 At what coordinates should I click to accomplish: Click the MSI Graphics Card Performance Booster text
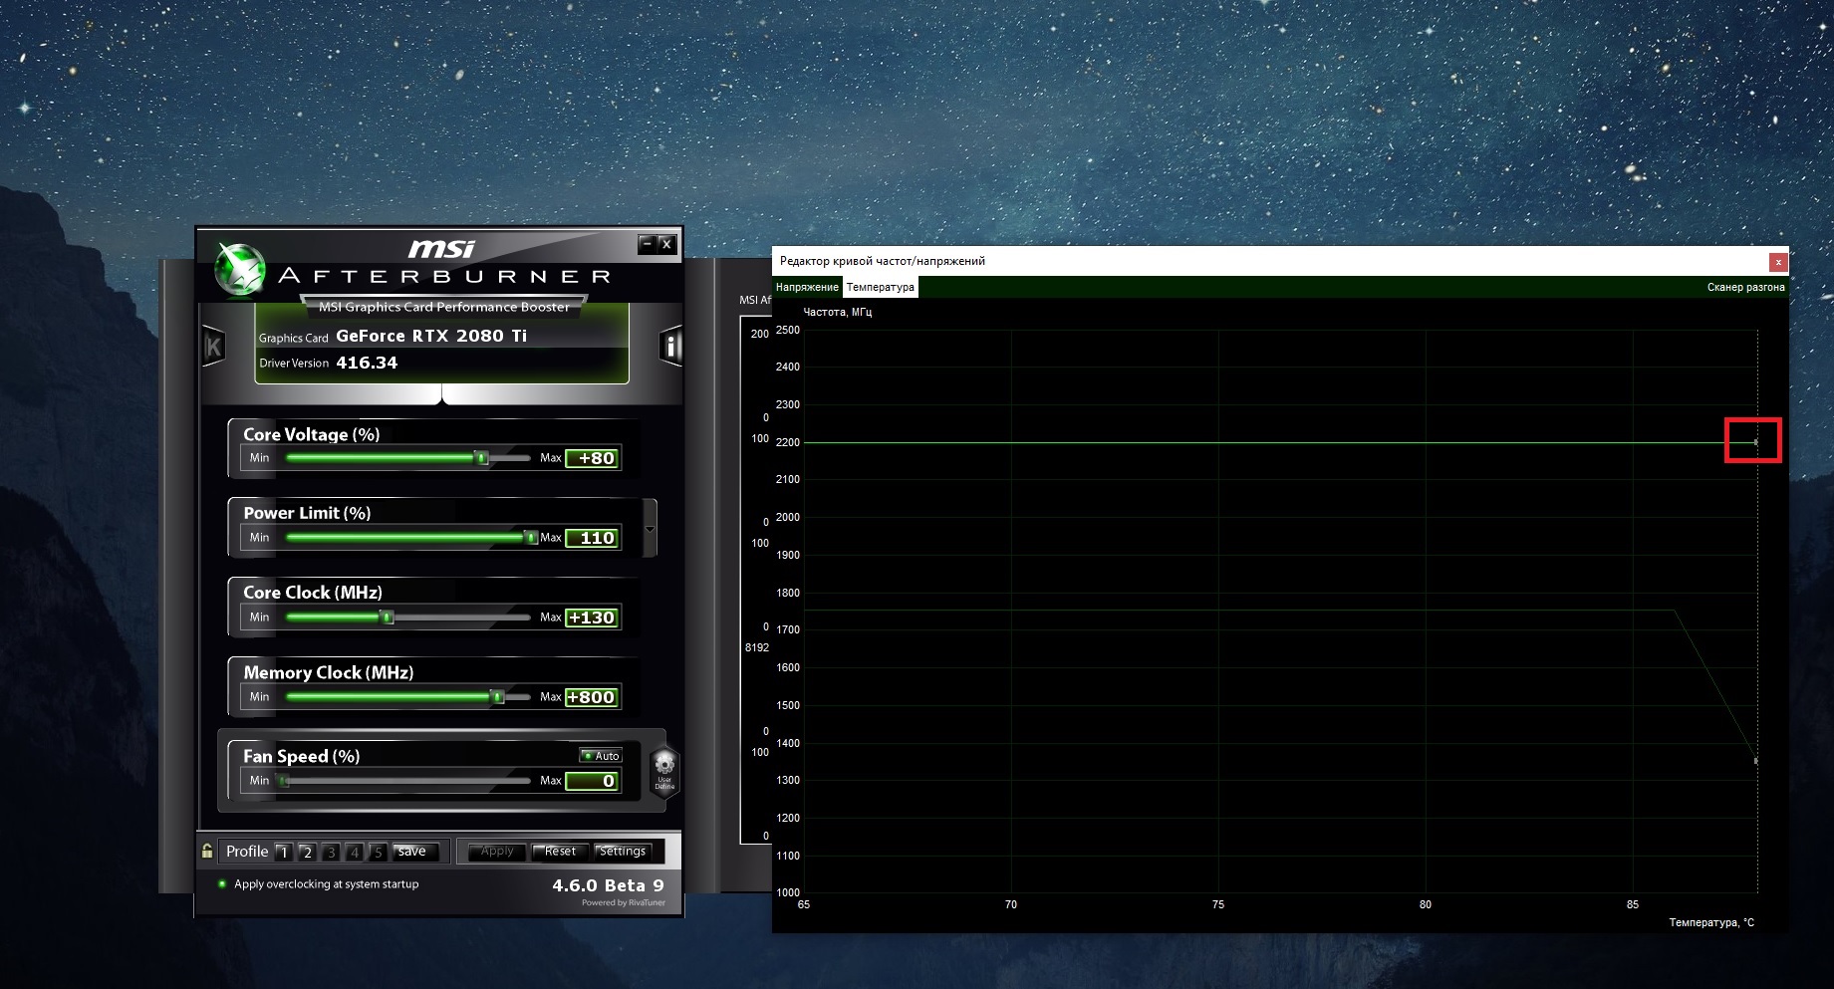point(444,307)
